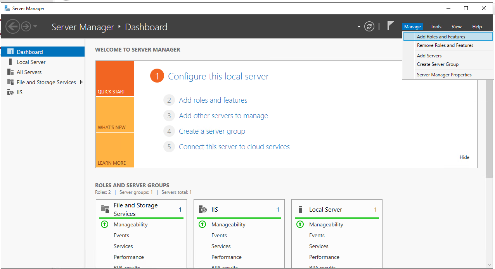This screenshot has height=269, width=495.
Task: Select Add Roles and Features menu entry
Action: coord(441,37)
